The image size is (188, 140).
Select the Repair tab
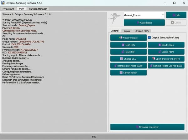[127, 31]
